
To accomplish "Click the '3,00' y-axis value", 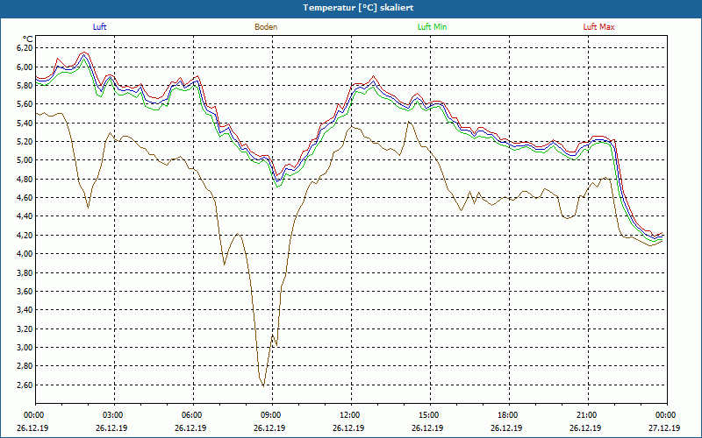I will tap(25, 347).
